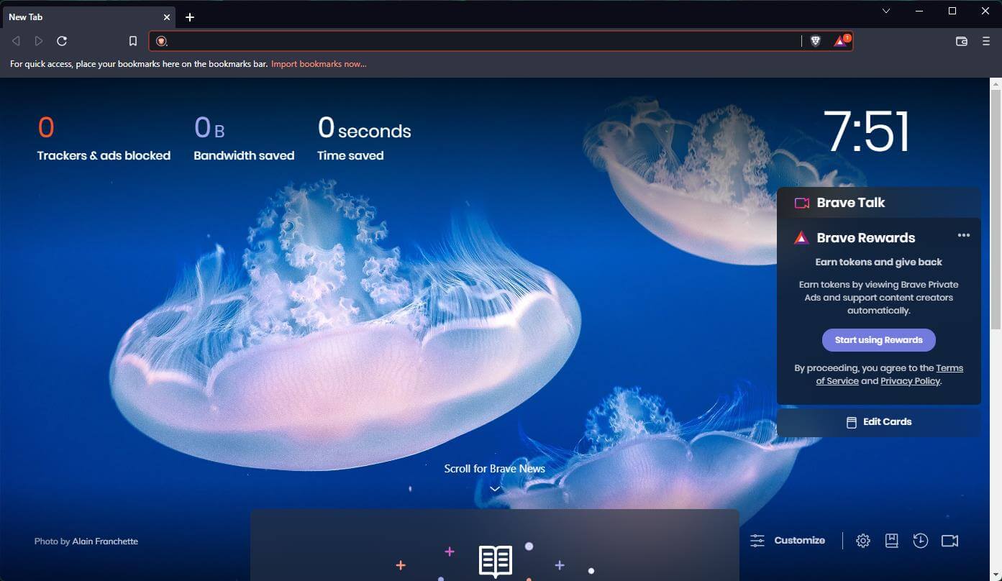Click Import bookmarks now link
Image resolution: width=1002 pixels, height=581 pixels.
[x=319, y=64]
